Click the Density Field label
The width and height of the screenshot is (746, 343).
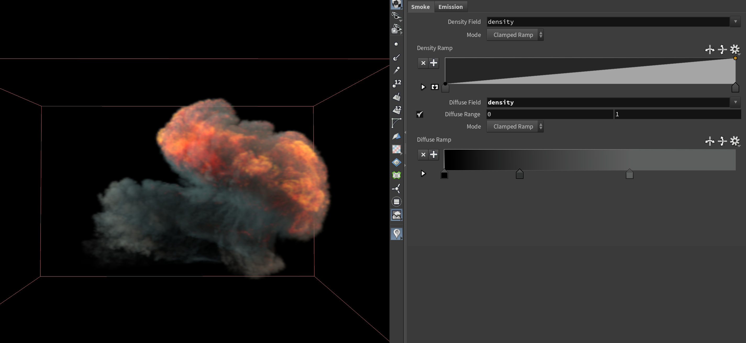point(464,22)
